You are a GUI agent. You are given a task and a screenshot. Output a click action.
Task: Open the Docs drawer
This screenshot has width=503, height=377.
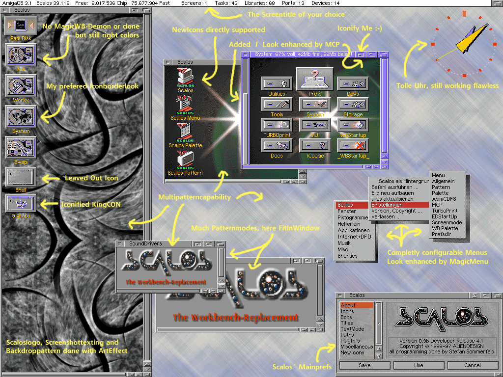(x=277, y=145)
